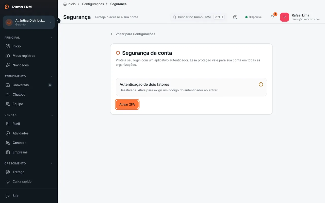Click the Rumo CRM logo icon
Image resolution: width=325 pixels, height=203 pixels.
click(x=7, y=7)
